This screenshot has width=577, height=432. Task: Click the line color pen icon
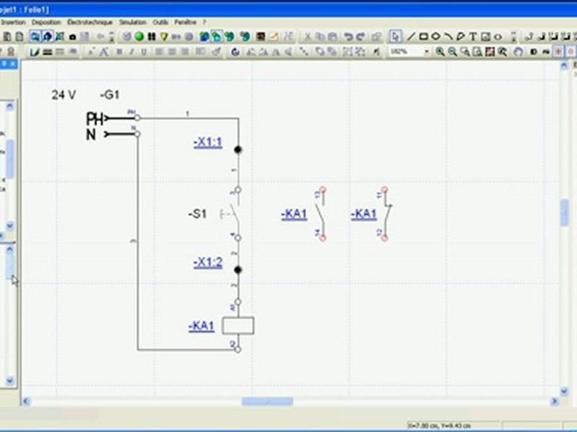coord(35,52)
